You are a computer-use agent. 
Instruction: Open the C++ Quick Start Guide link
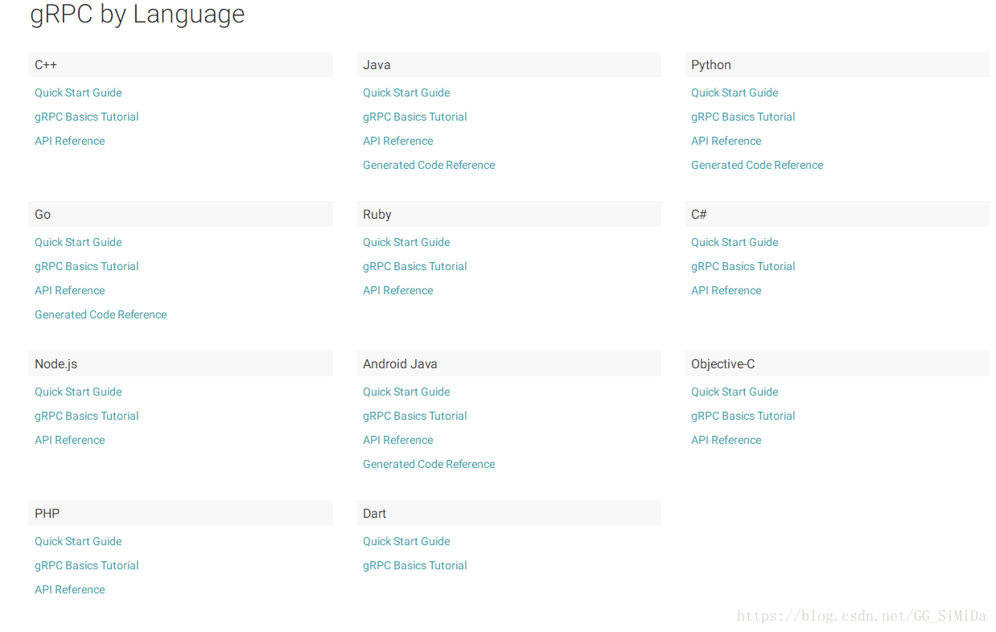(x=78, y=92)
